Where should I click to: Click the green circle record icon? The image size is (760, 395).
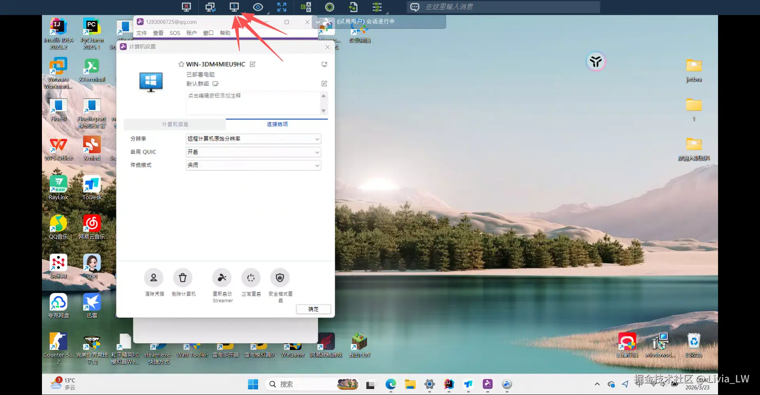click(x=329, y=7)
